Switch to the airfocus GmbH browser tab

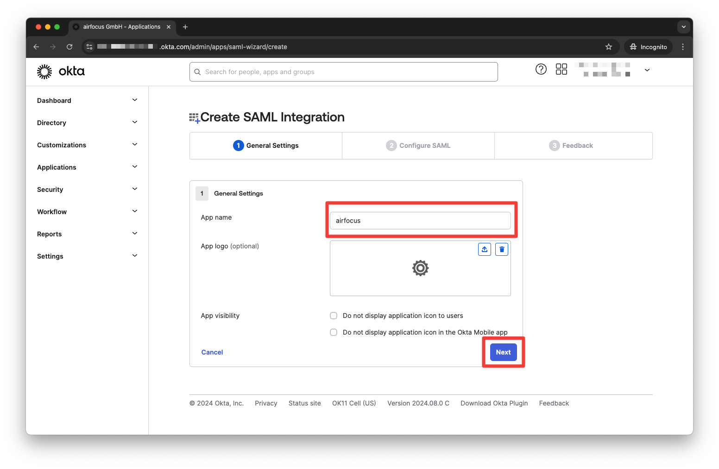click(x=122, y=27)
